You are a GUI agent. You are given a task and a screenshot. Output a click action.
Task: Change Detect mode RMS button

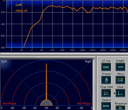106,106
